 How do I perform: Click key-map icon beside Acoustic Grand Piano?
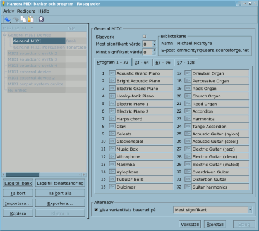[112, 73]
